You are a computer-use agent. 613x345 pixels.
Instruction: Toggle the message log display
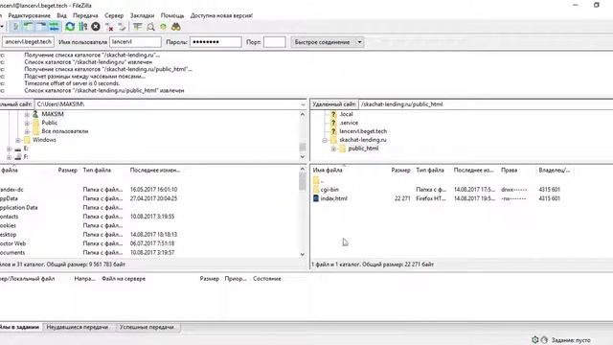pyautogui.click(x=15, y=27)
